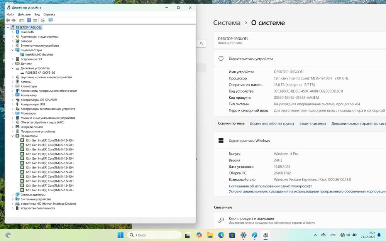Open Условия лицензионного соглашения link

pos(307,191)
